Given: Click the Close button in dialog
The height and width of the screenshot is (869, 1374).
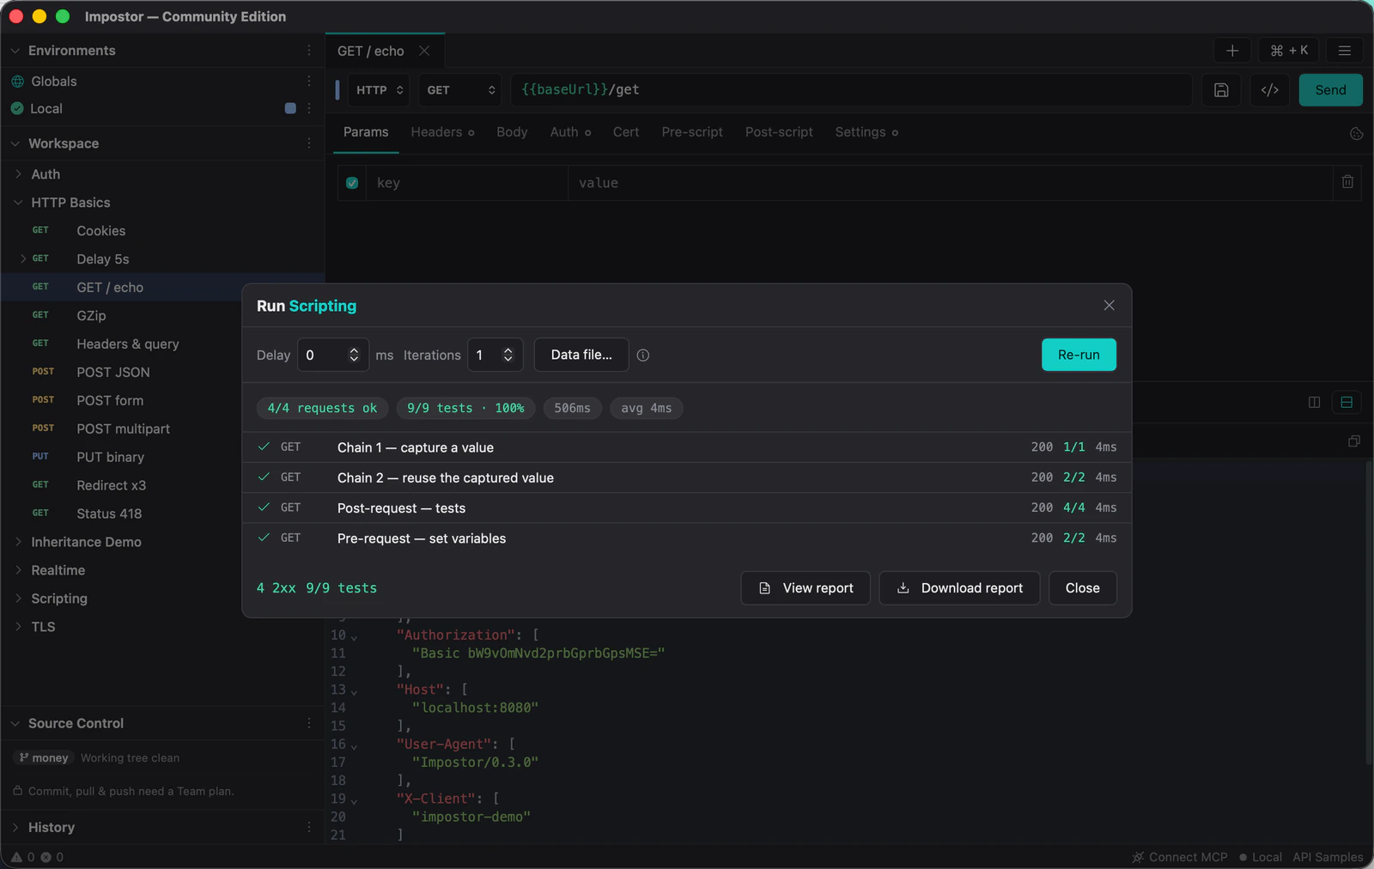Looking at the screenshot, I should pos(1083,588).
